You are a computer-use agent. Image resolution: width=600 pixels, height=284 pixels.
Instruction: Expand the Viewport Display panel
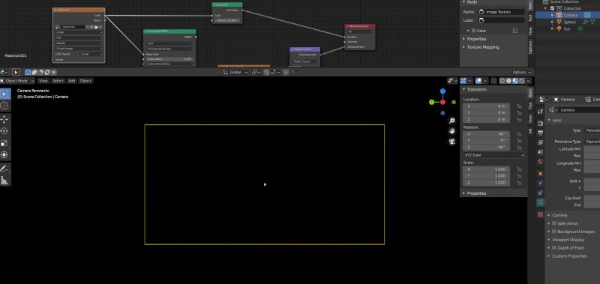tap(568, 240)
